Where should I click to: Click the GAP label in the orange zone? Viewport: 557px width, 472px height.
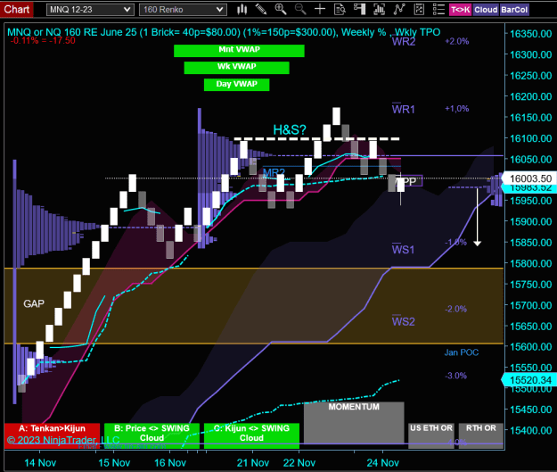[x=34, y=303]
